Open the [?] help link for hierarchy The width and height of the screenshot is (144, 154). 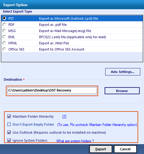[64, 116]
